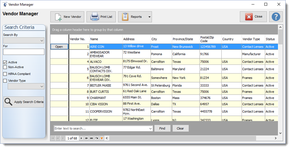Sort by the Vendor No. column header
The width and height of the screenshot is (291, 149).
pyautogui.click(x=79, y=39)
